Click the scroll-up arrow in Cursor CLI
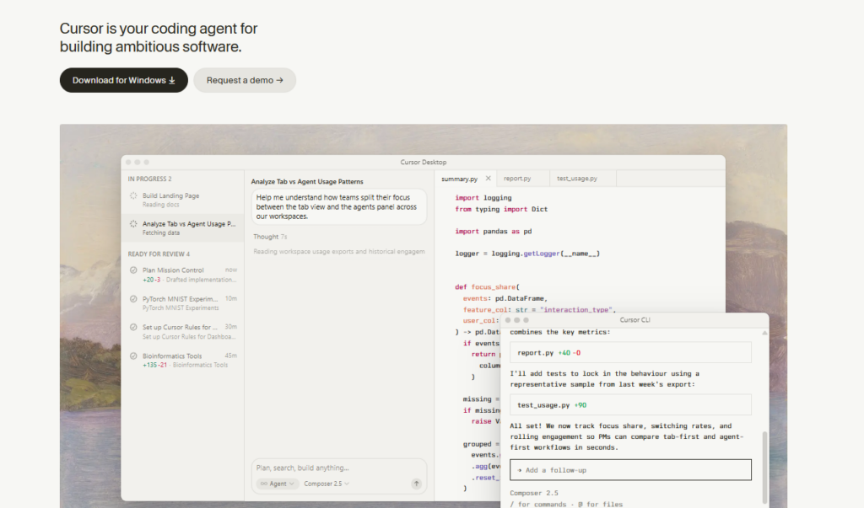The image size is (864, 508). (764, 333)
